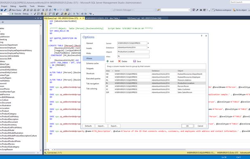Close the SQLQuery2.sql tab with its X
Viewport: 250px width, 159px height.
83,18
